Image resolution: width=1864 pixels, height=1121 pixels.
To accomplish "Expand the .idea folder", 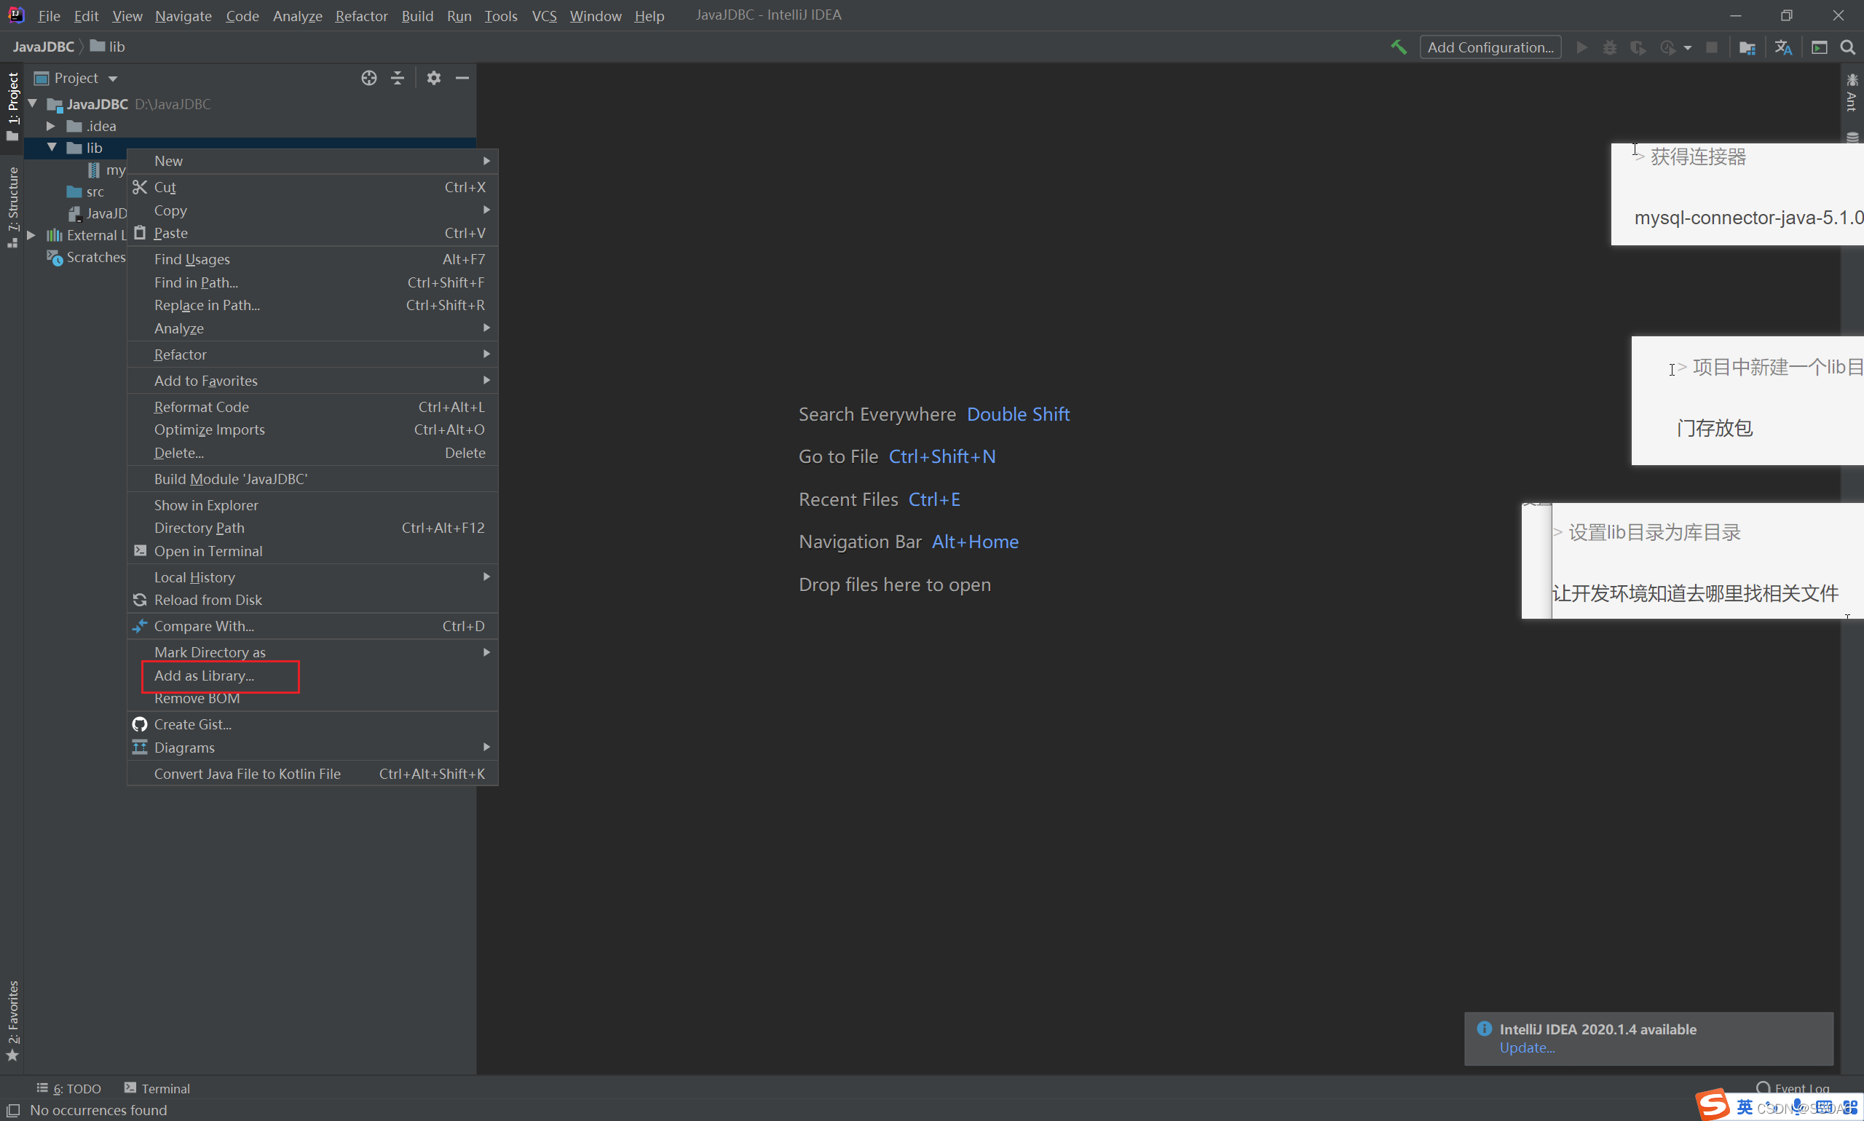I will 51,126.
